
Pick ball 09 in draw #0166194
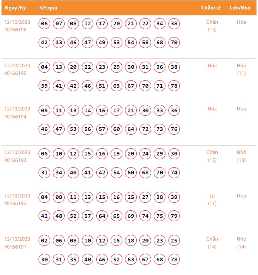coord(45,111)
